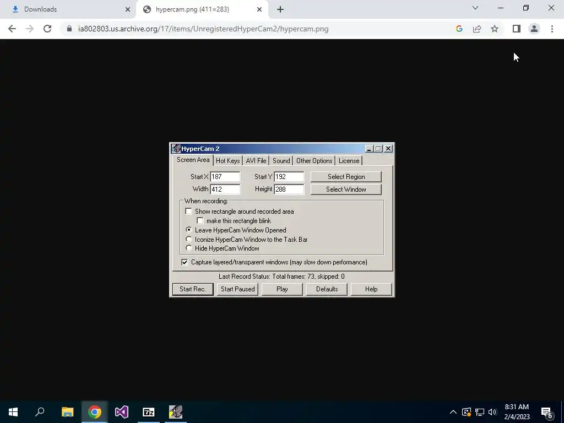Image resolution: width=564 pixels, height=423 pixels.
Task: Click the browser forward arrow
Action: point(30,29)
